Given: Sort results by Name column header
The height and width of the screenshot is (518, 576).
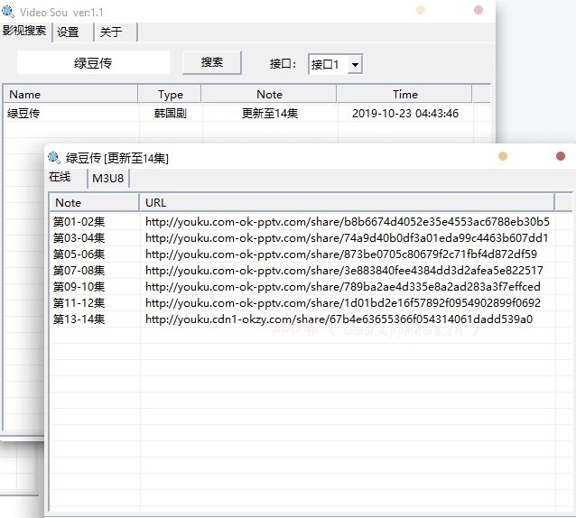Looking at the screenshot, I should tap(70, 95).
